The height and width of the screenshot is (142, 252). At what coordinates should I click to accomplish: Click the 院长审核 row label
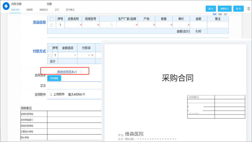(25, 137)
